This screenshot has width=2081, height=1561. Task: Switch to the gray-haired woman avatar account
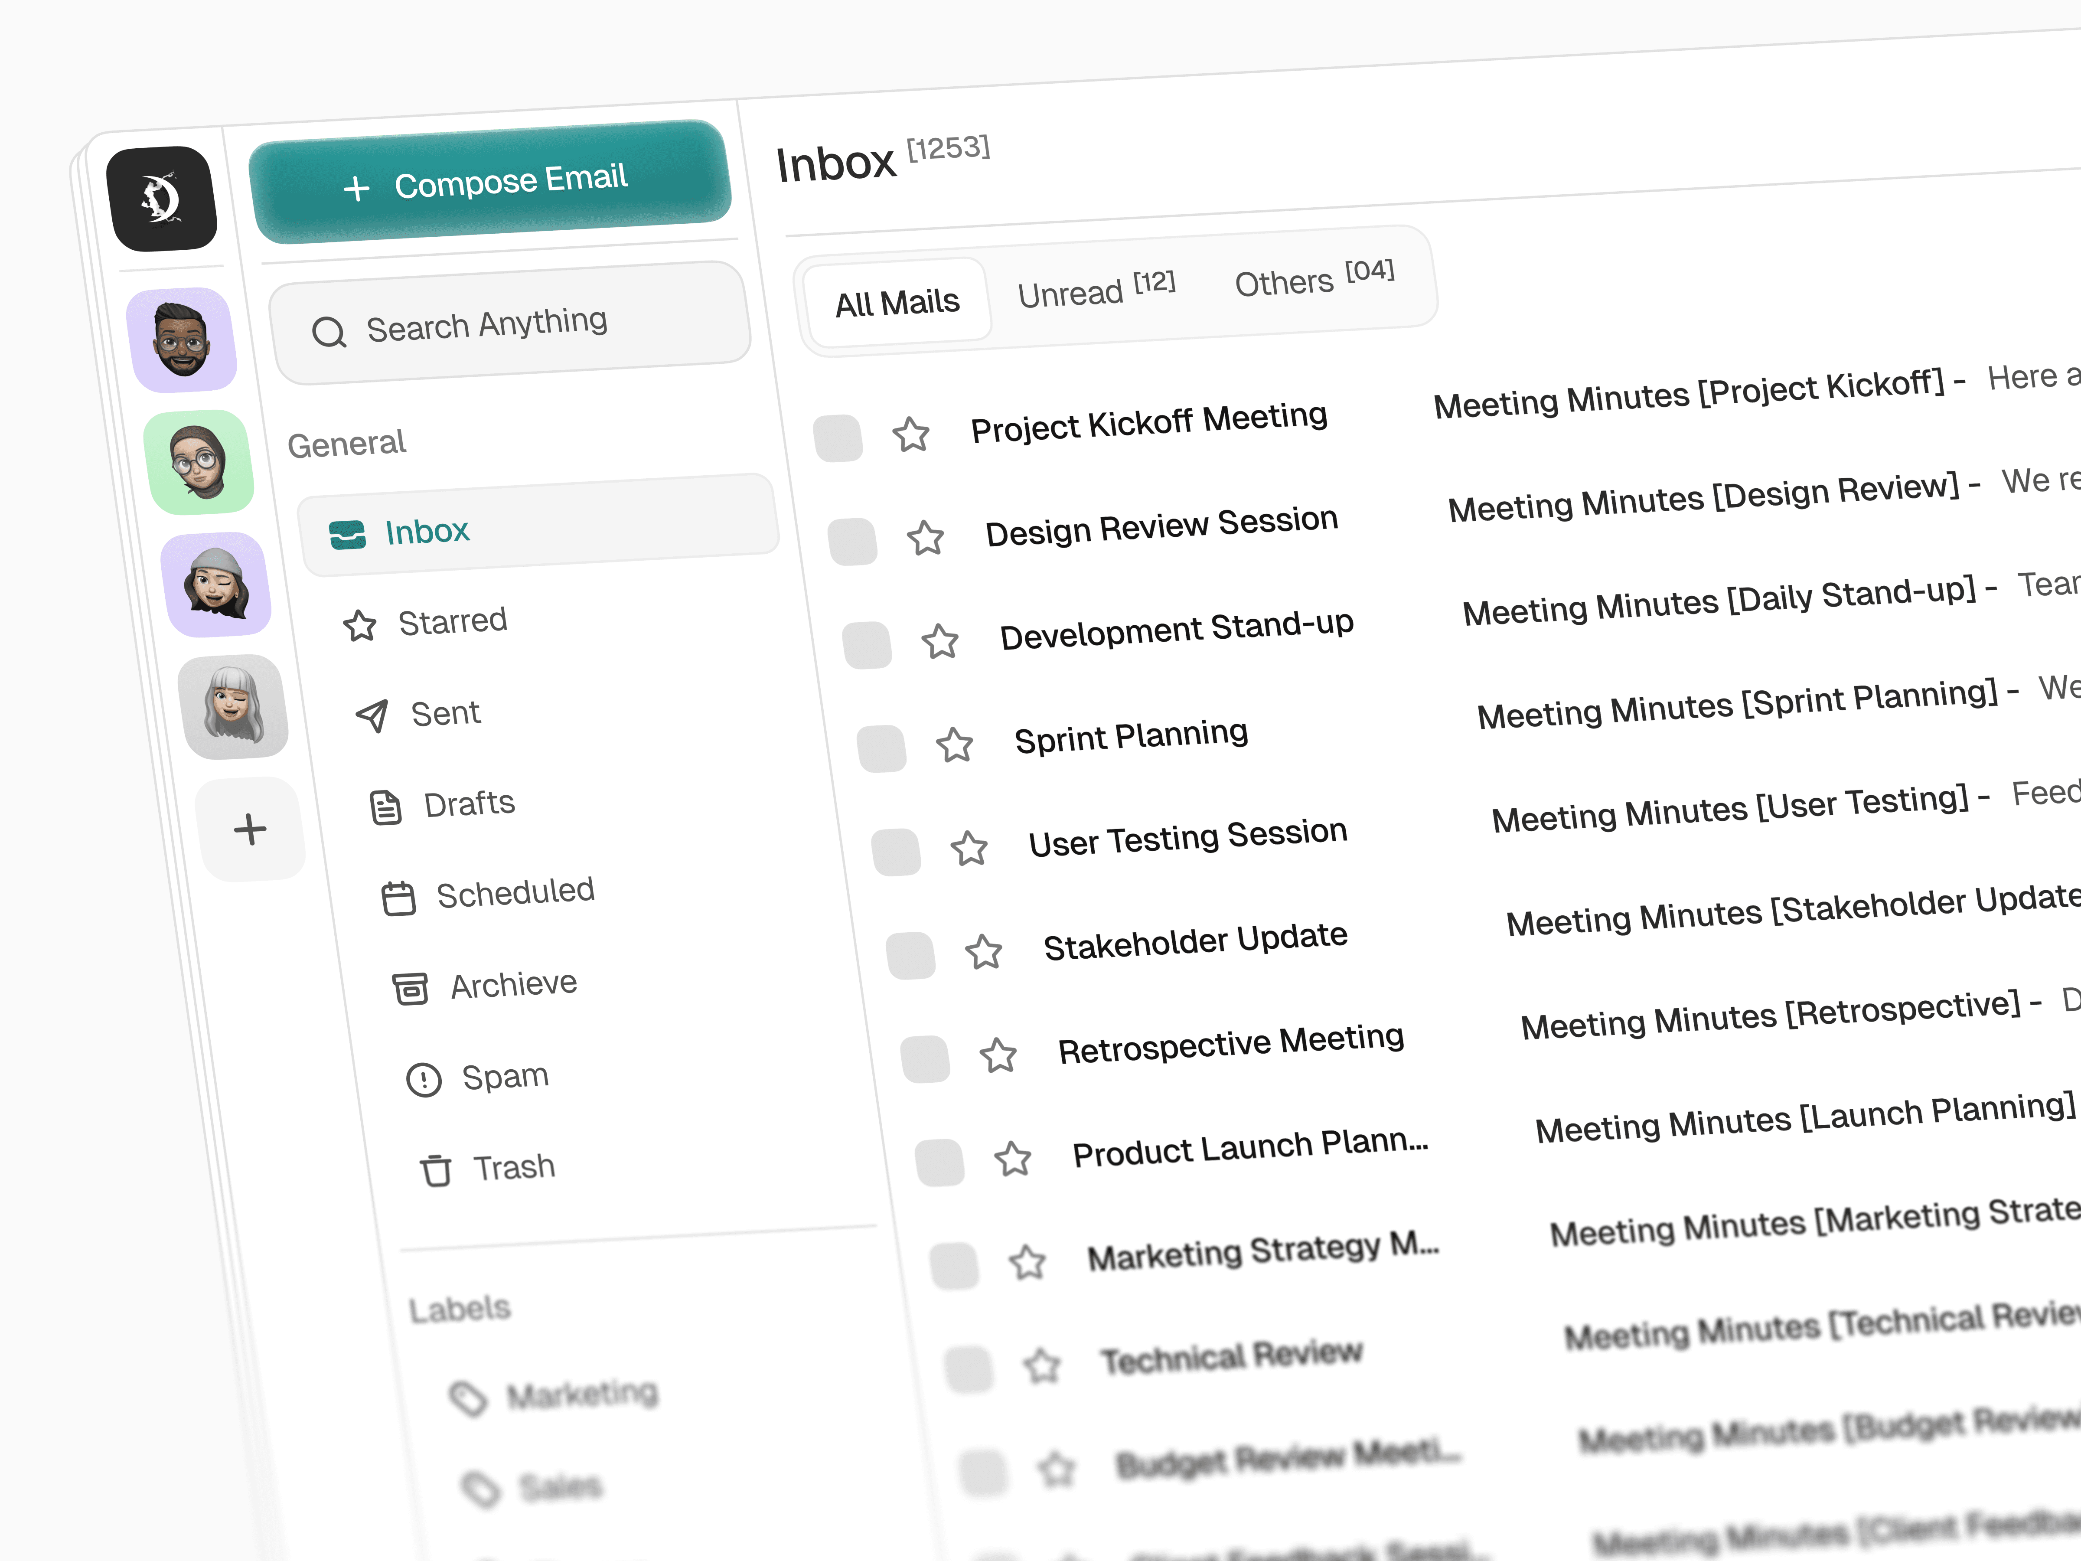[x=232, y=708]
